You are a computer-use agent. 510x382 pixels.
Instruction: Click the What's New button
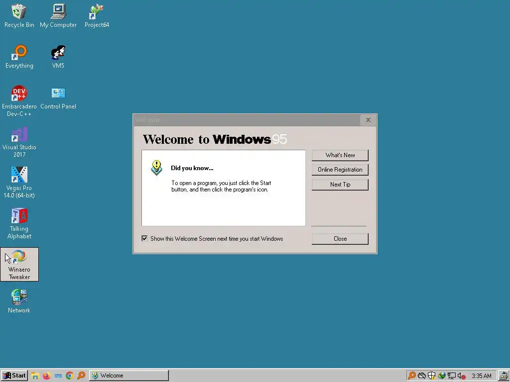[x=340, y=155]
